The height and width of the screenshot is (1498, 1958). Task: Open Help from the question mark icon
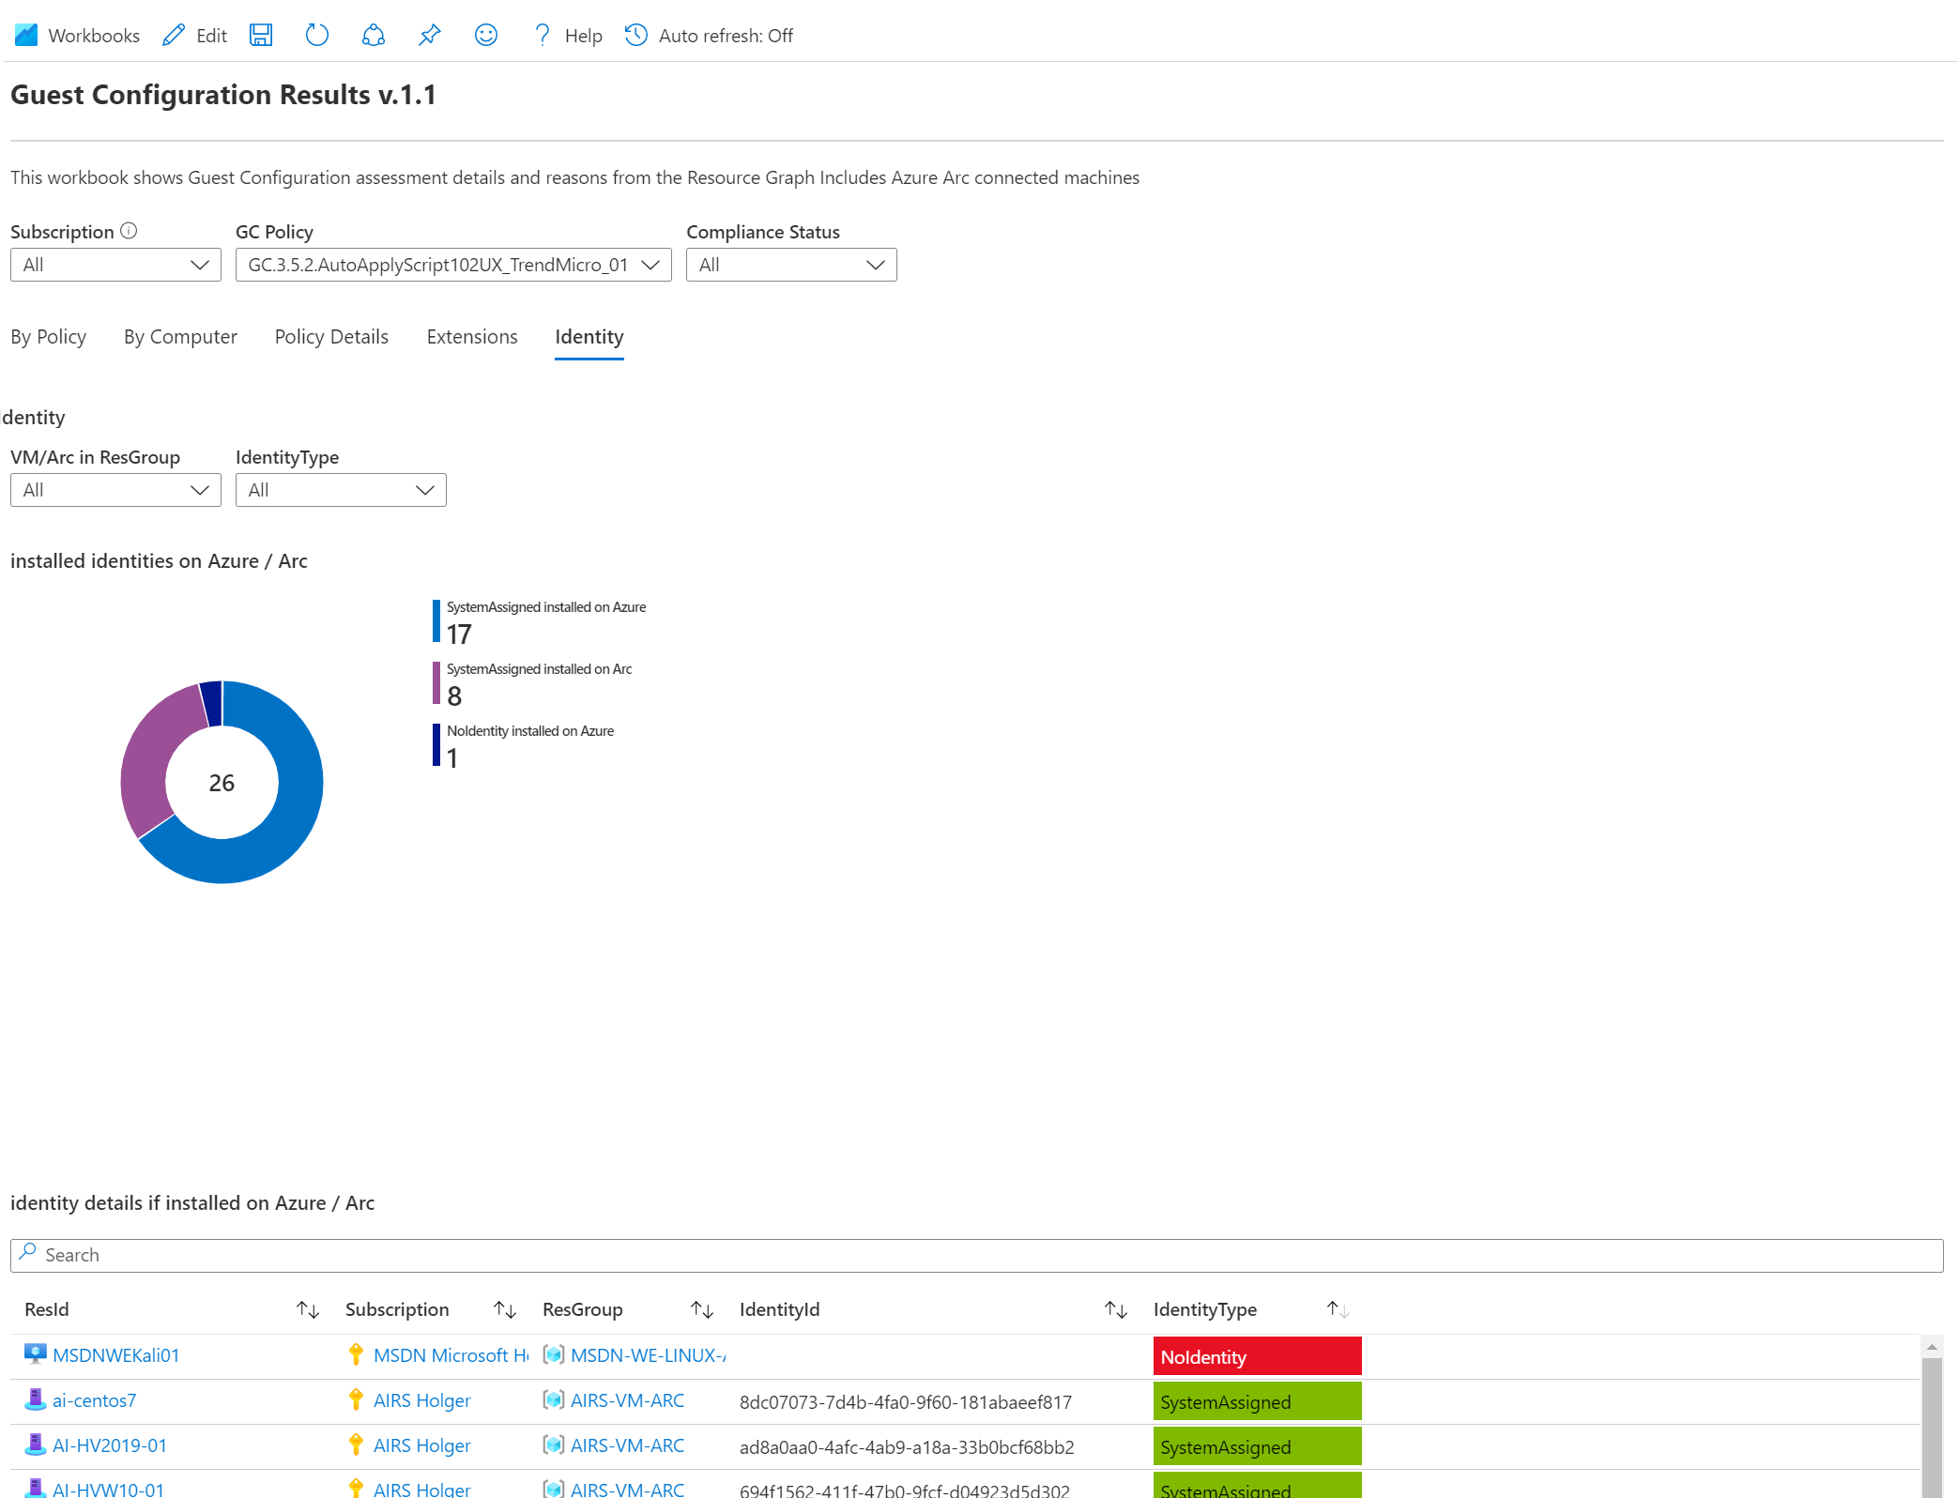pyautogui.click(x=542, y=36)
